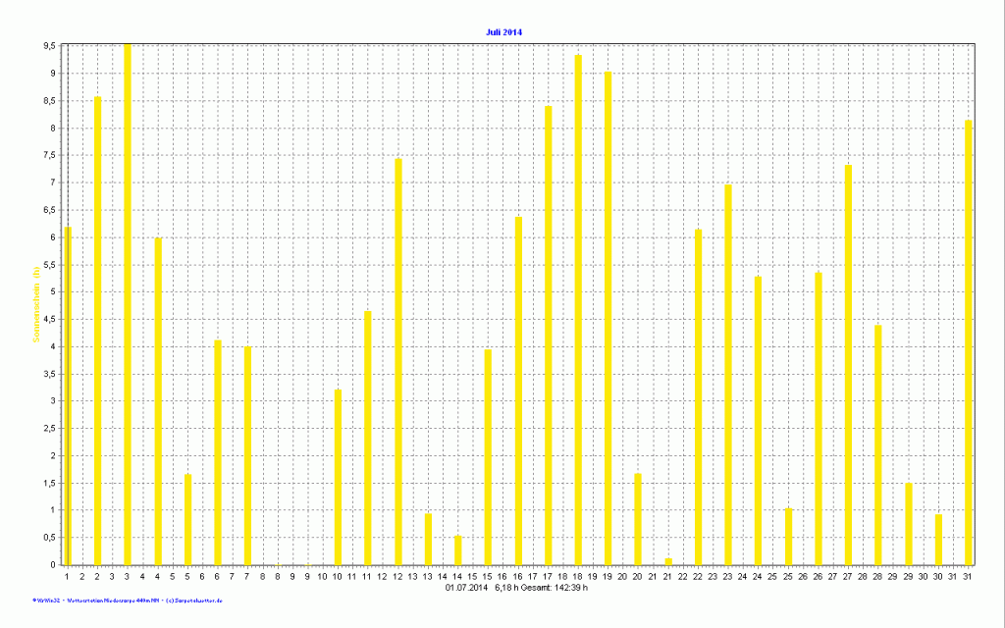Select the bar for day 10
Screen dimensions: 1005x628
(x=338, y=477)
